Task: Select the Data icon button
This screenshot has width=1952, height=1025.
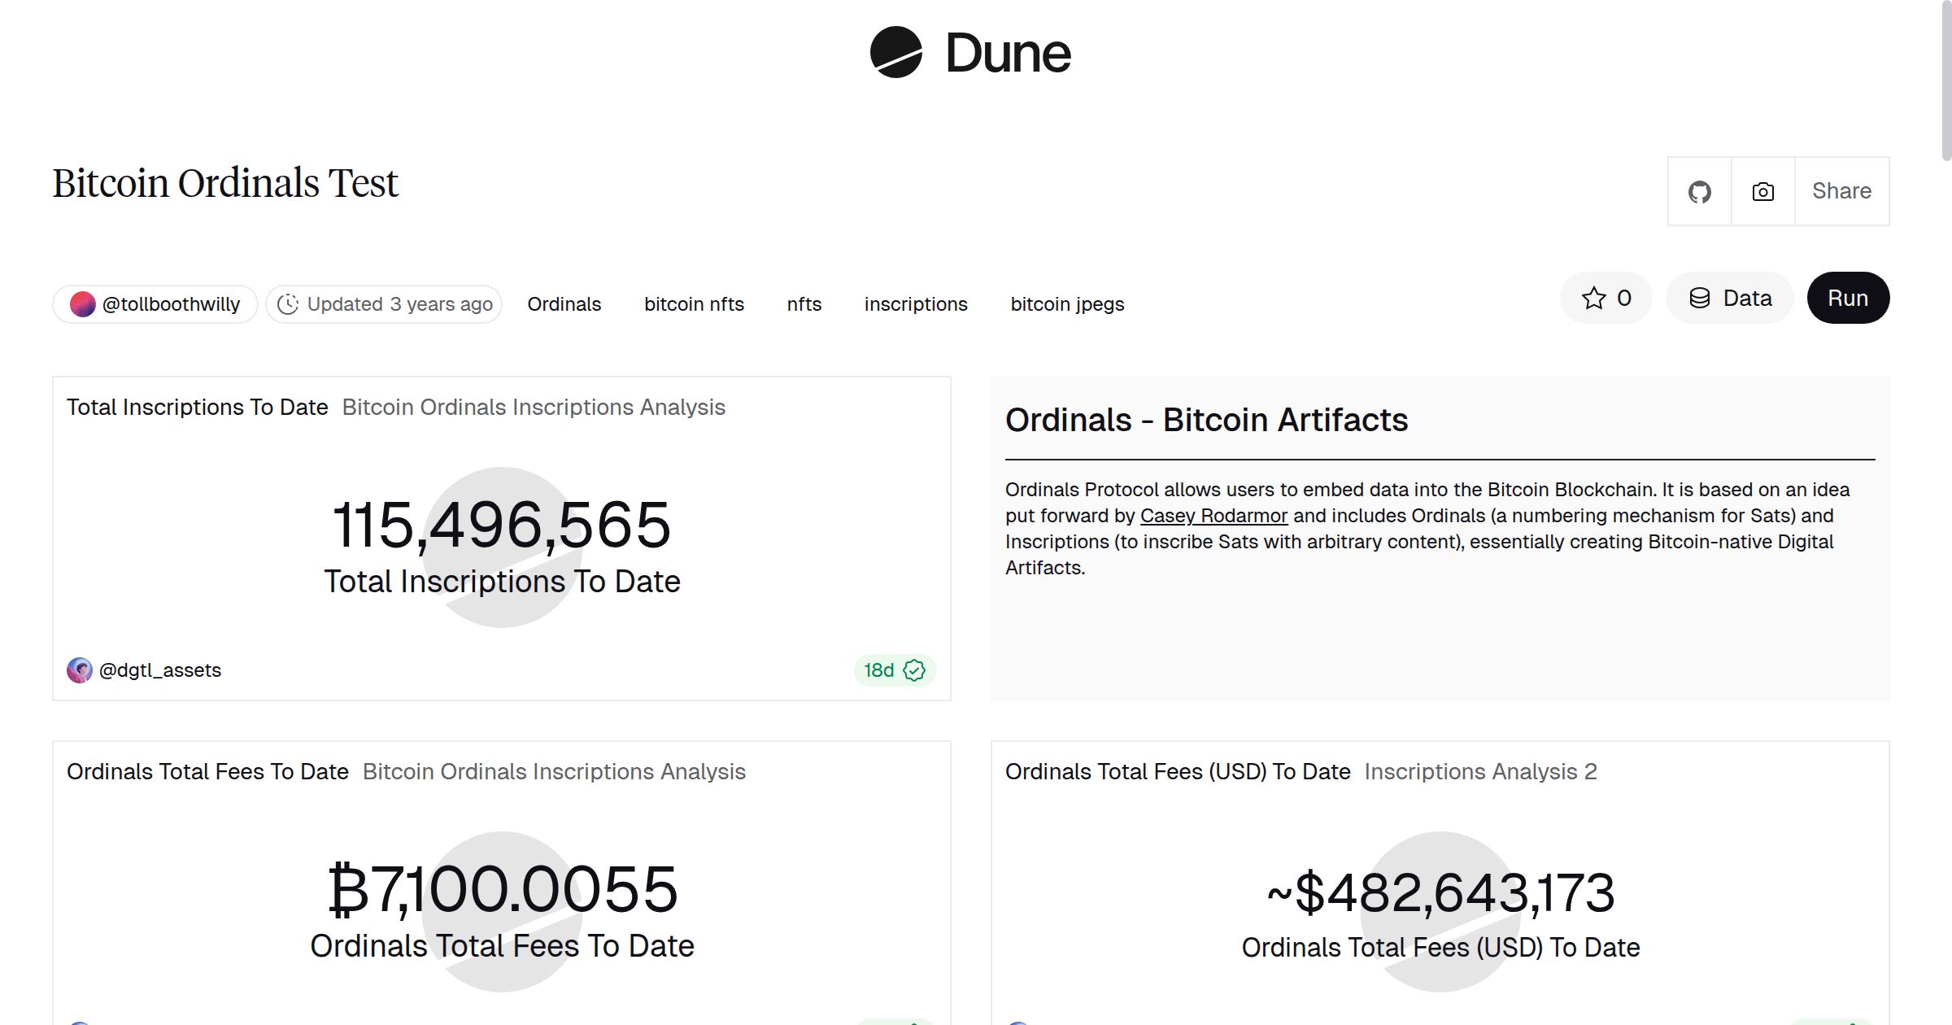Action: coord(1701,298)
